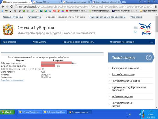The width and height of the screenshot is (158, 119).
Task: Open the Общество top menu link
Action: click(136, 17)
